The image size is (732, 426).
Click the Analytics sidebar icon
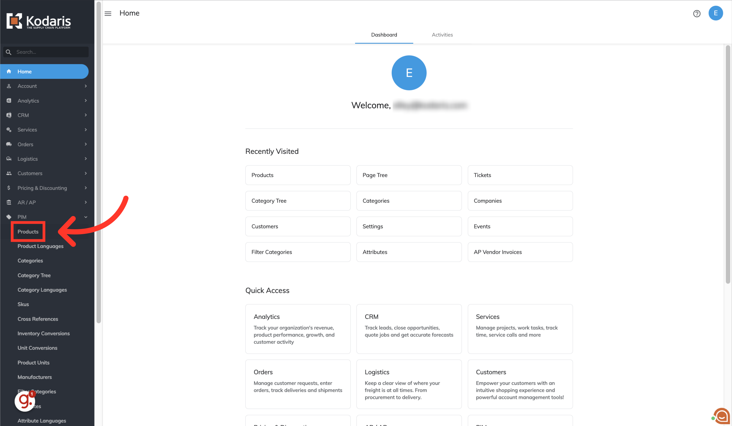click(9, 101)
